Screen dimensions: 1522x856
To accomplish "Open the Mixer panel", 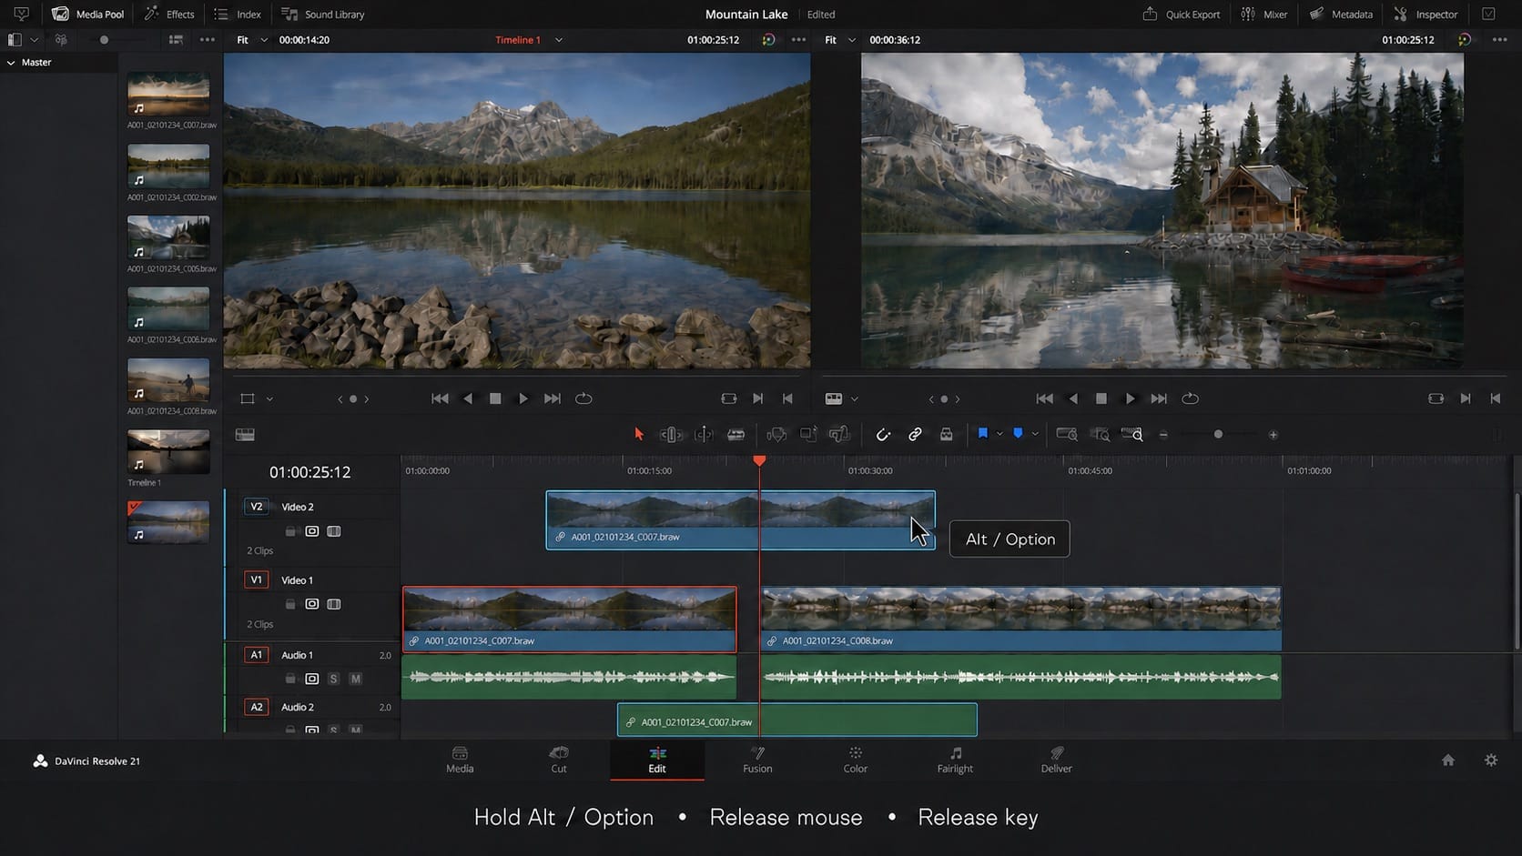I will [1264, 14].
